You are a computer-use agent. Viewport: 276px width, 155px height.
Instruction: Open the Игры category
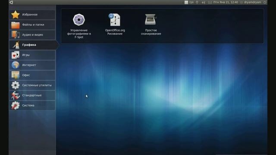32,55
